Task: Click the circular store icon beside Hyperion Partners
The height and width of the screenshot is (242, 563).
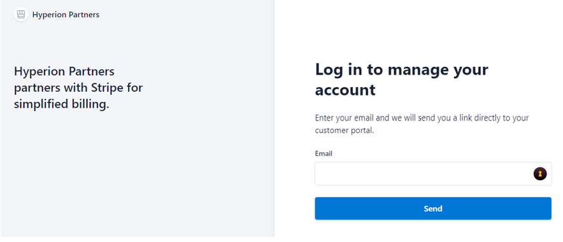Action: [21, 15]
